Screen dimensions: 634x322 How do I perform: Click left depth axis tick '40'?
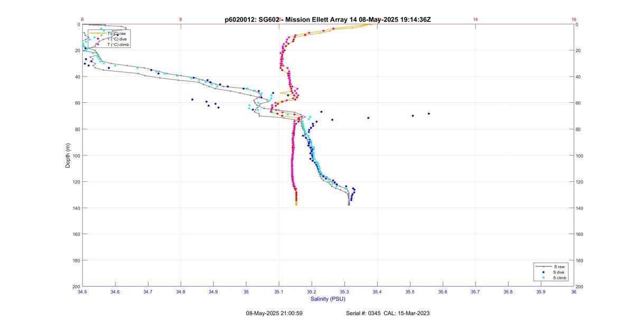tap(77, 77)
